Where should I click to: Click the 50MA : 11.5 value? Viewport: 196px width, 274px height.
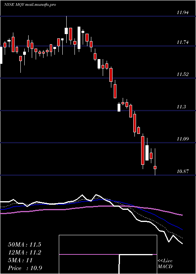tap(24, 245)
